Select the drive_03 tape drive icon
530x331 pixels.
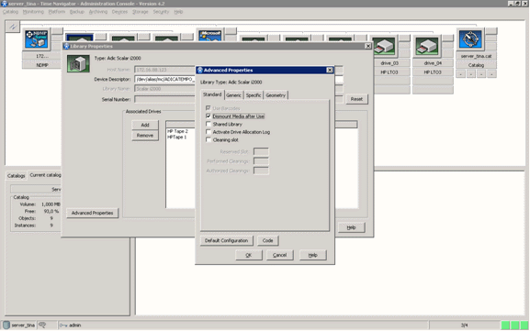point(384,46)
